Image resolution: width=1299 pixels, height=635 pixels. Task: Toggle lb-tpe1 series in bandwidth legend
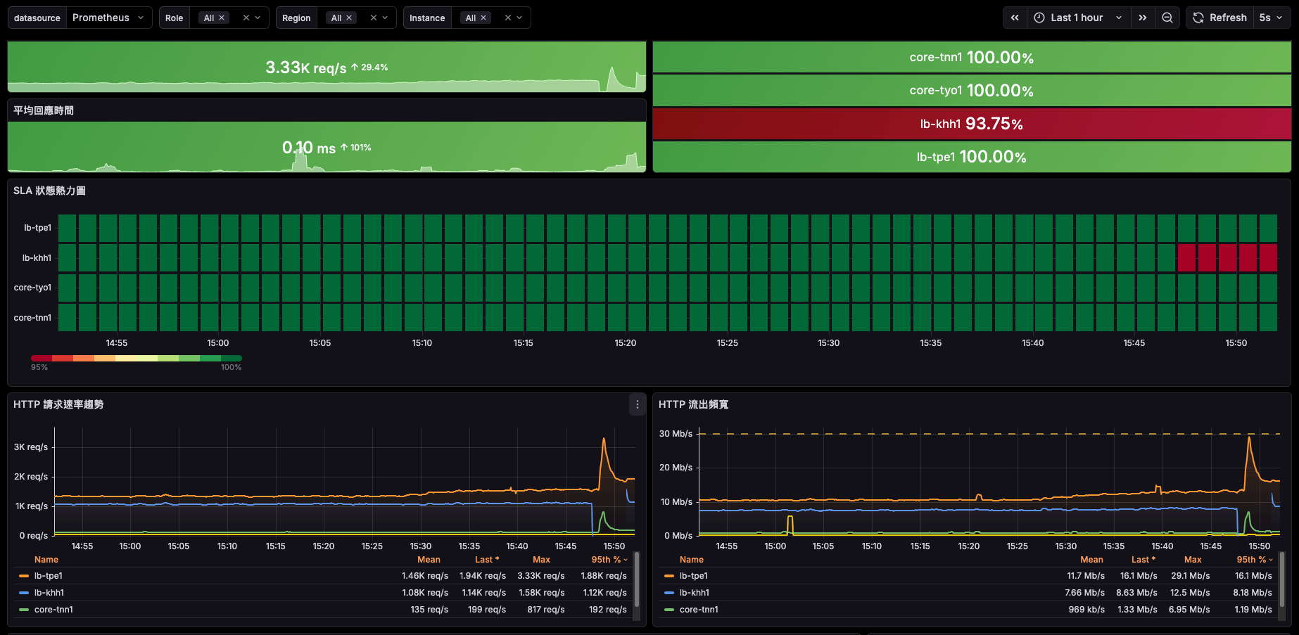(694, 576)
